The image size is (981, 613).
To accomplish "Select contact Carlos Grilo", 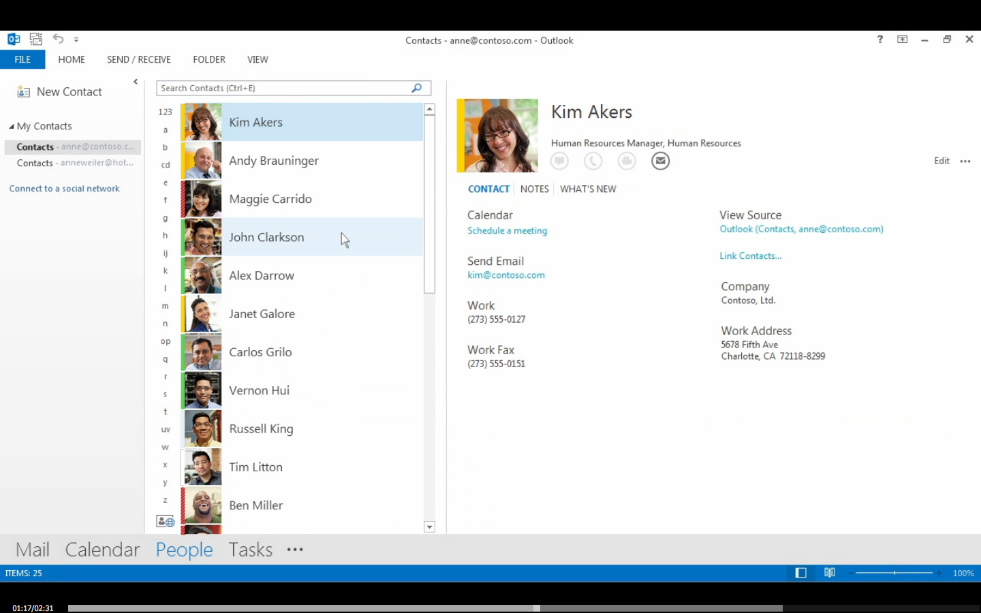I will (x=302, y=352).
